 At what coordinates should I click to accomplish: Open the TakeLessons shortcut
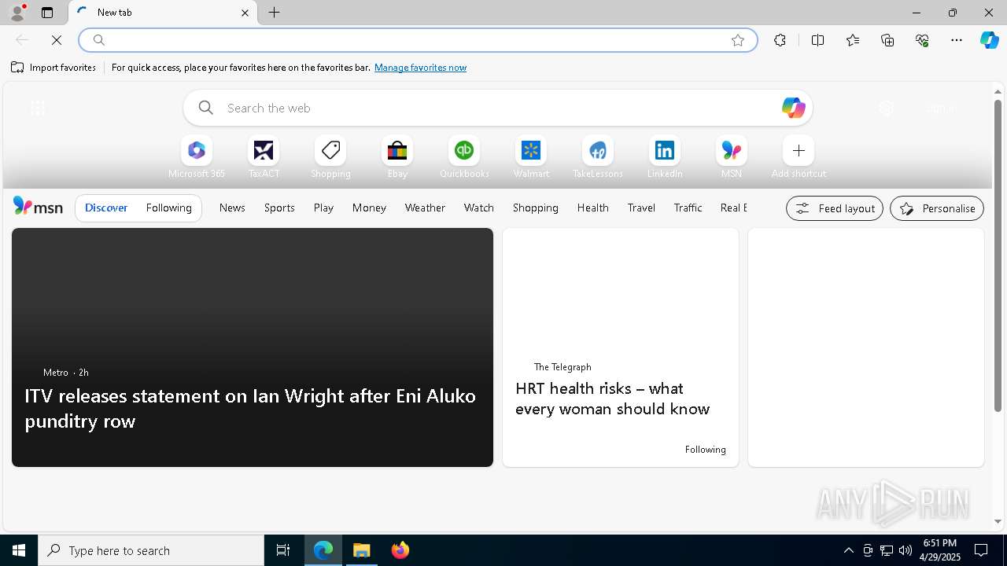[x=598, y=157]
